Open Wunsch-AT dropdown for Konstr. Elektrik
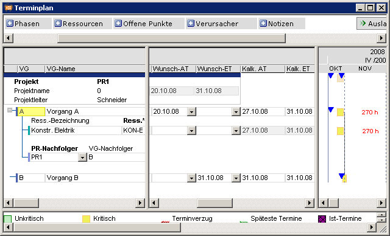 tap(191, 131)
